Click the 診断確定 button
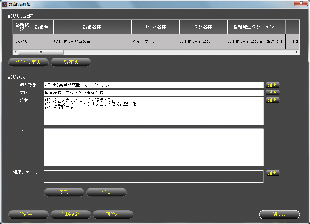The image size is (310, 224). (x=70, y=214)
